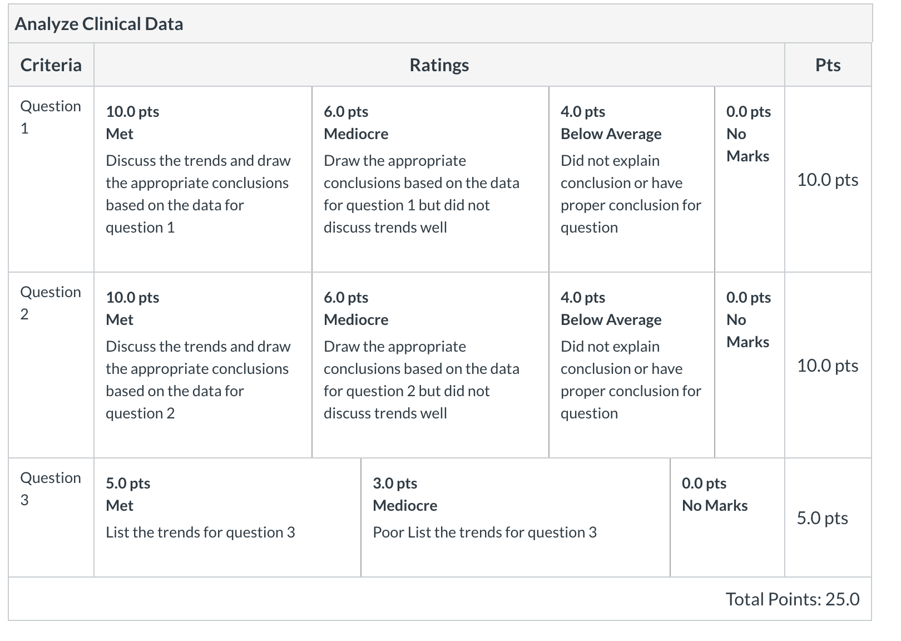Click the Question 1 criteria cell
The image size is (901, 641).
(x=51, y=179)
